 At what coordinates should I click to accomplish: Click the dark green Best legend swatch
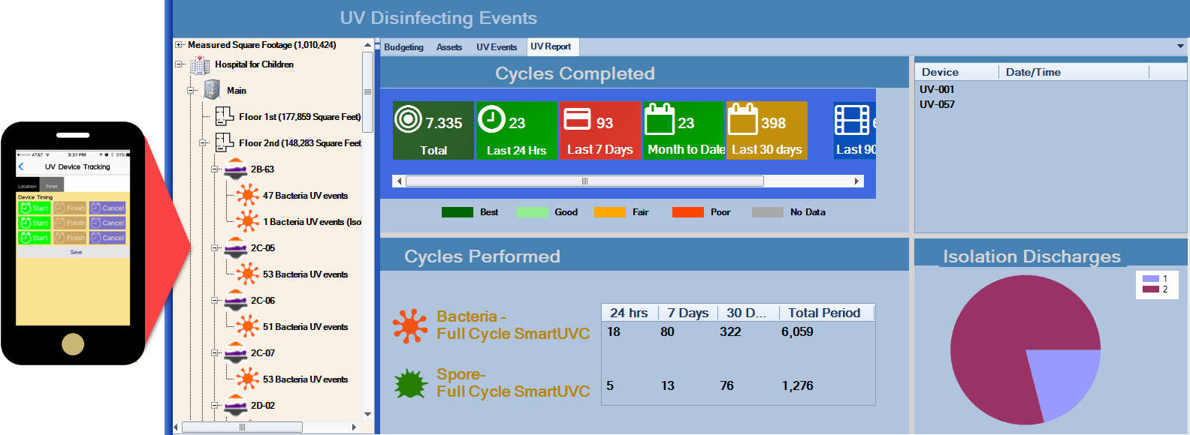[457, 212]
